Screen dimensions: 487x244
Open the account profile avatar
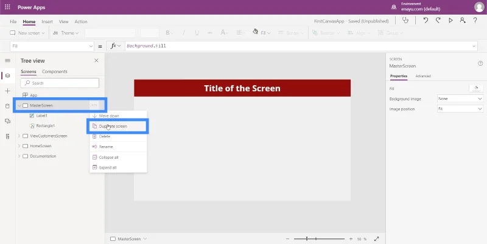tap(479, 7)
